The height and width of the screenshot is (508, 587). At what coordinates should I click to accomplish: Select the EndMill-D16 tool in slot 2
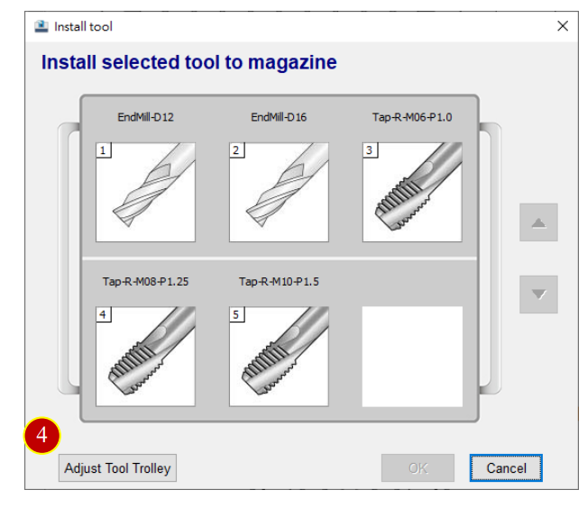279,192
